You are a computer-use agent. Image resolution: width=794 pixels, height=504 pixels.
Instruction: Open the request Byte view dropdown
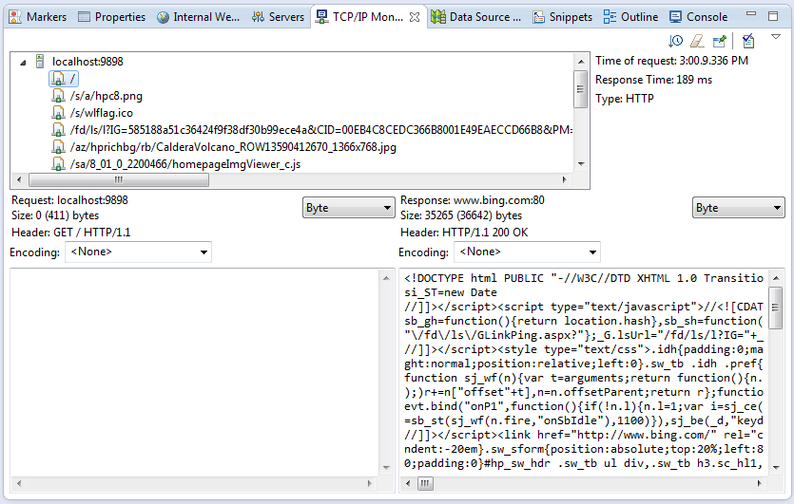pyautogui.click(x=348, y=208)
